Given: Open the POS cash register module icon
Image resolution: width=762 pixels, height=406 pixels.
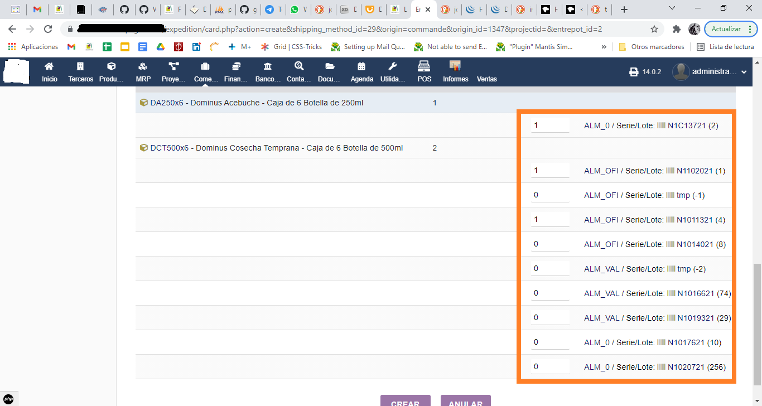Looking at the screenshot, I should [424, 68].
